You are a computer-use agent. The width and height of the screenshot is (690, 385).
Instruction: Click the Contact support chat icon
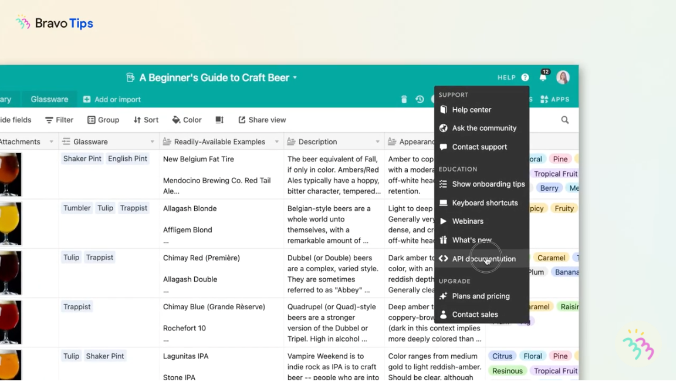444,147
